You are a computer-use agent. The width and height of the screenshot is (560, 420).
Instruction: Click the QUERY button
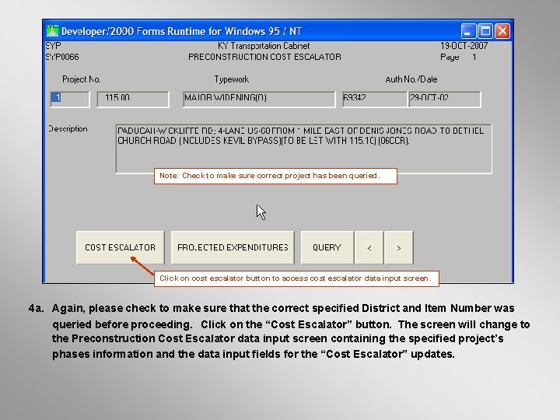(x=327, y=247)
